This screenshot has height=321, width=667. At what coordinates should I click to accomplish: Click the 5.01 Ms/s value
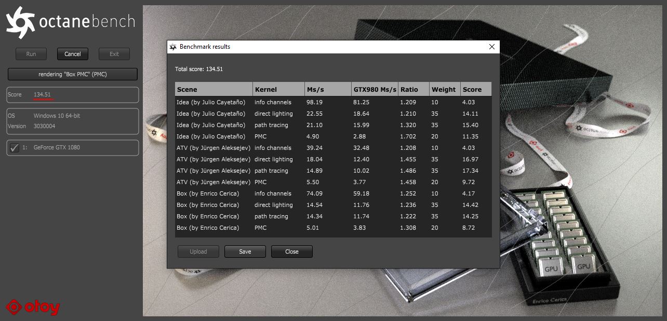click(x=313, y=228)
